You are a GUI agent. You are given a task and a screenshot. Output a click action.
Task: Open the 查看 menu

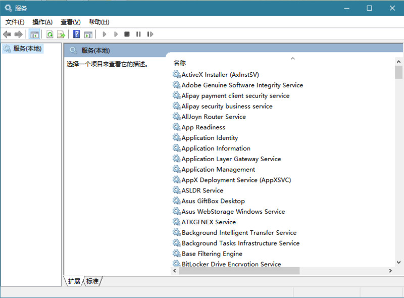click(70, 22)
